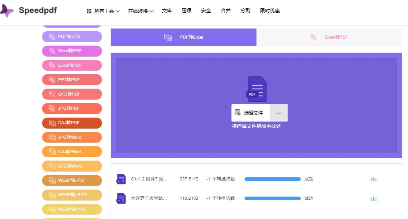This screenshot has width=408, height=219.
Task: Download the converted 大连理工大学软 file
Action: (x=373, y=199)
